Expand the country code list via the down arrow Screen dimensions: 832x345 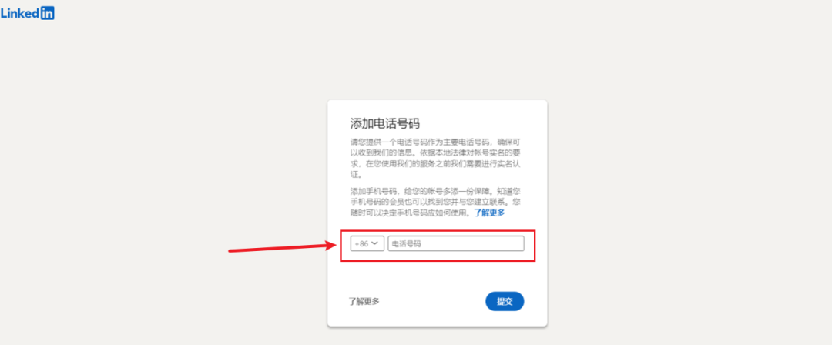coord(375,243)
